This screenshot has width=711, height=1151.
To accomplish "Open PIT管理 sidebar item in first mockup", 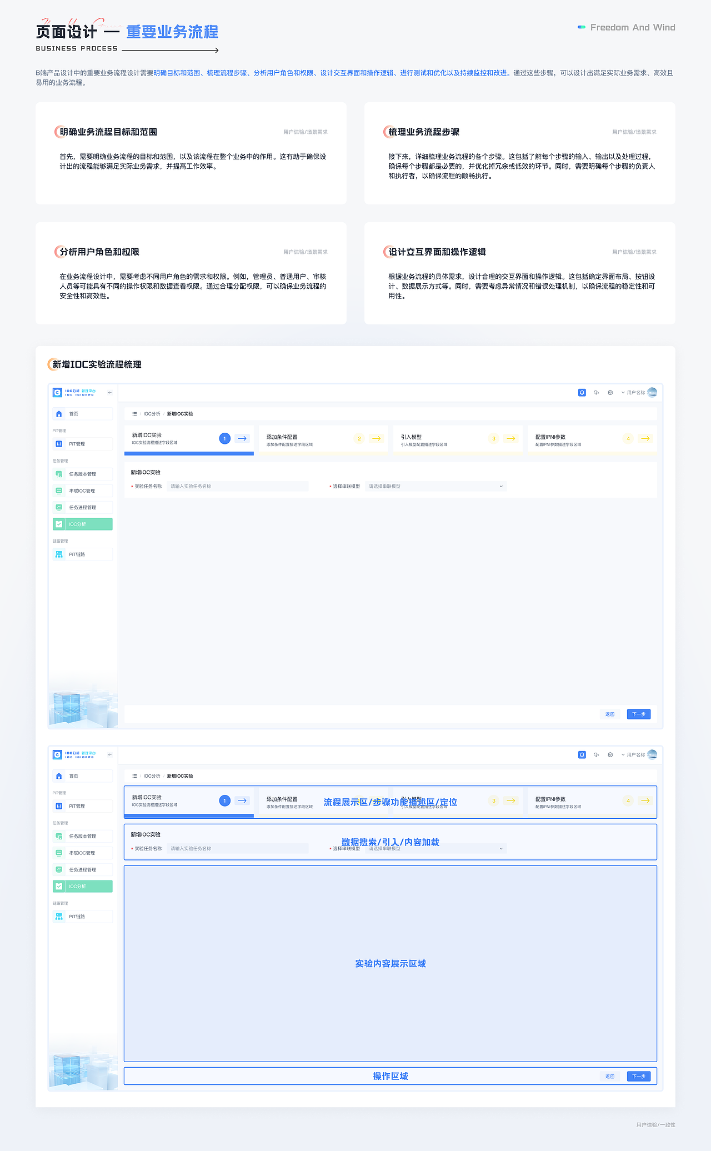I will 83,444.
